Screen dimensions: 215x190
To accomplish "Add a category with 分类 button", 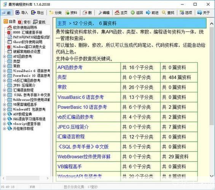I will pos(56,13).
